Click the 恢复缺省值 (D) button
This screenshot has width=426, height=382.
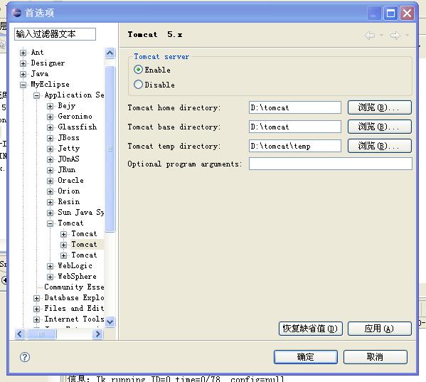310,329
